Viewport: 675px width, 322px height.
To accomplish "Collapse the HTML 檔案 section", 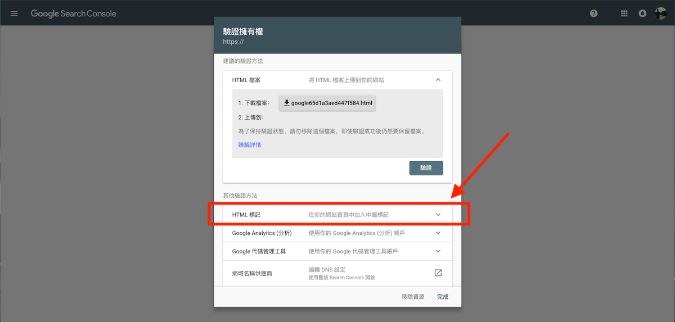I will (x=438, y=80).
